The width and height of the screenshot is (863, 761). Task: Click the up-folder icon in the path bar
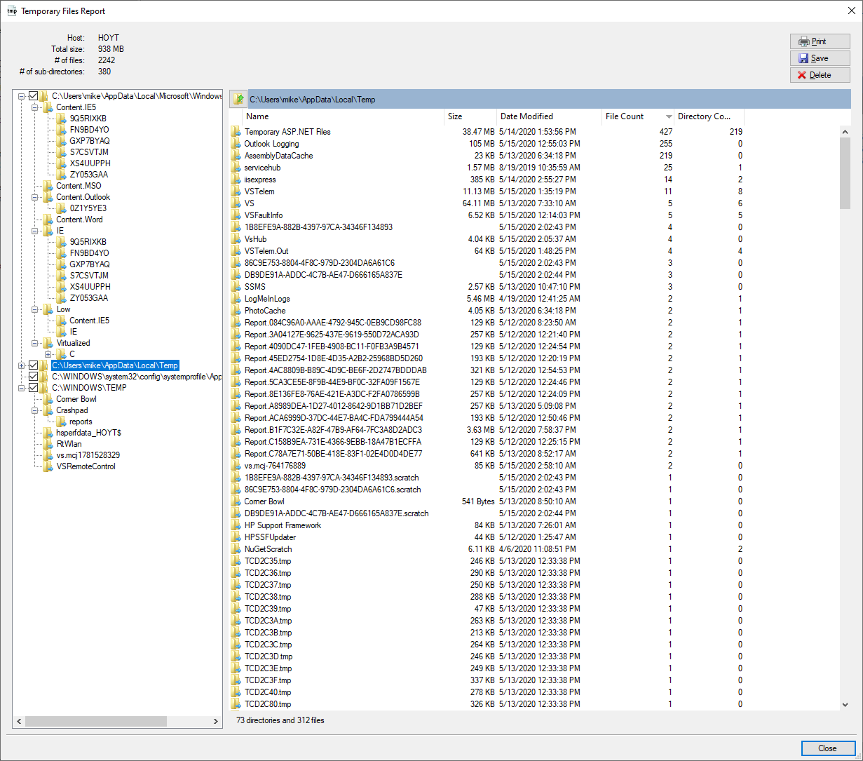click(x=238, y=100)
